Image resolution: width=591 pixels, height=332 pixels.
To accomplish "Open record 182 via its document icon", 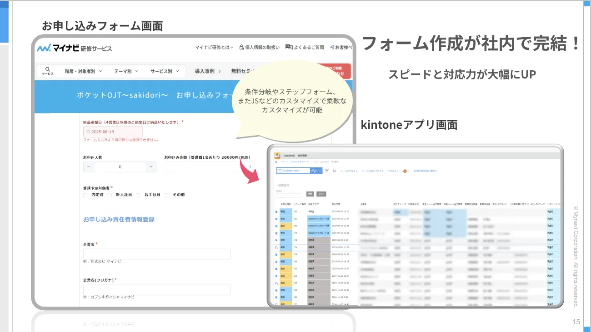I will 276,212.
